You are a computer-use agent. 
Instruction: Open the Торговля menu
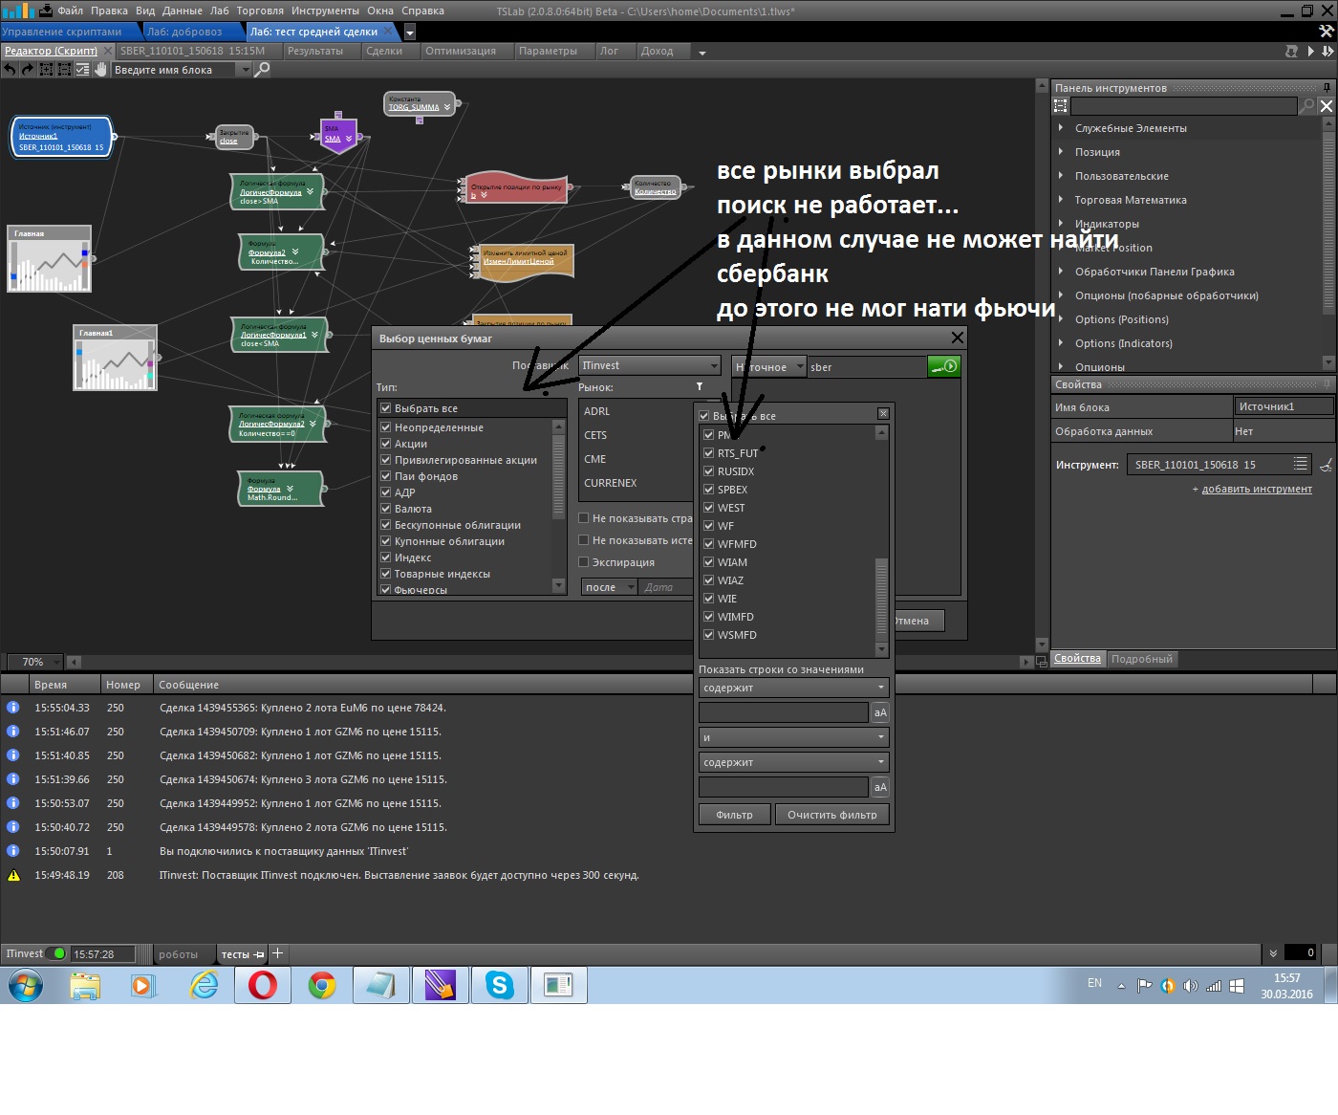260,11
